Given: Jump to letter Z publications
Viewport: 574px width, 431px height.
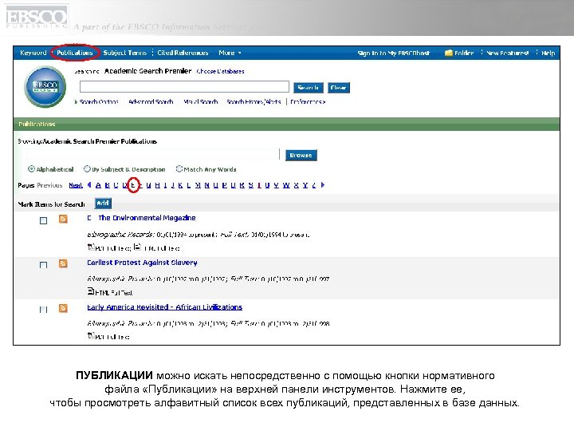Looking at the screenshot, I should (x=314, y=185).
